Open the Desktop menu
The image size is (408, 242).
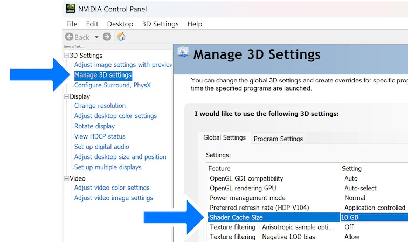[120, 24]
